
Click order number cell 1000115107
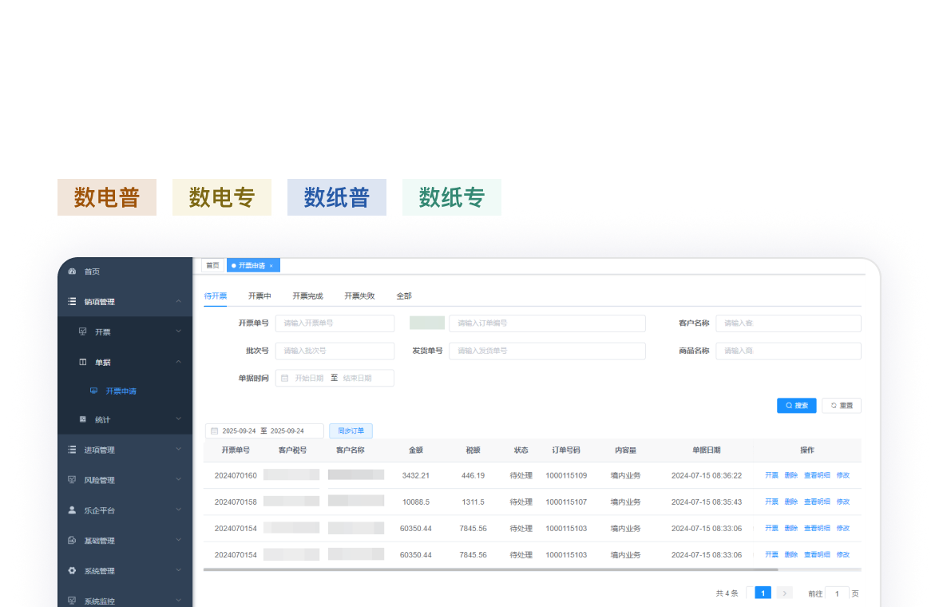pyautogui.click(x=566, y=502)
